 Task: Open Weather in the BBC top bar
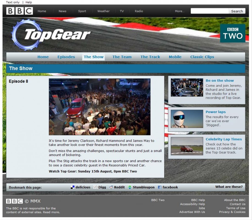[103, 11]
